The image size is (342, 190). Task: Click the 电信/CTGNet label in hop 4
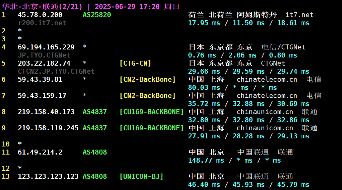[283, 47]
